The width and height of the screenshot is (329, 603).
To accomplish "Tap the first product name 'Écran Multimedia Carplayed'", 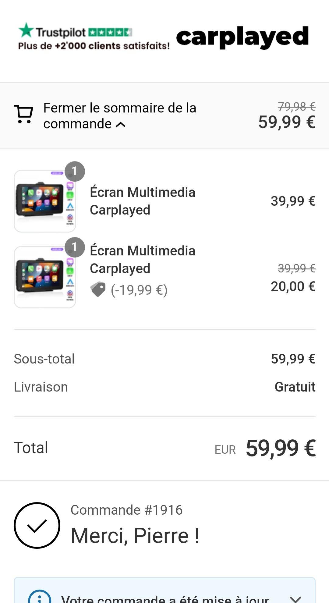I will click(x=143, y=201).
